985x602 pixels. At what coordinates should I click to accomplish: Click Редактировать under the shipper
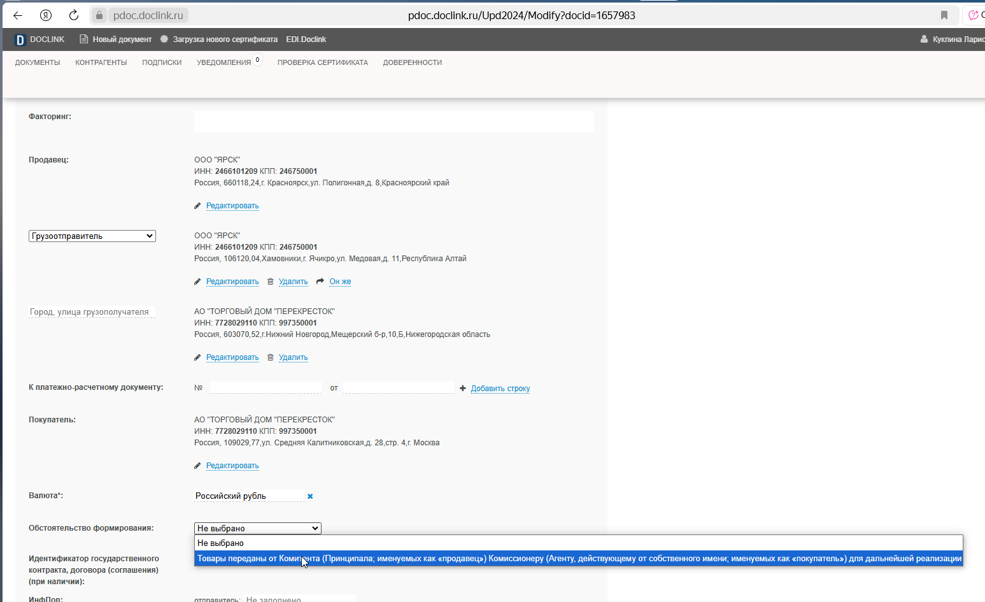click(x=232, y=282)
